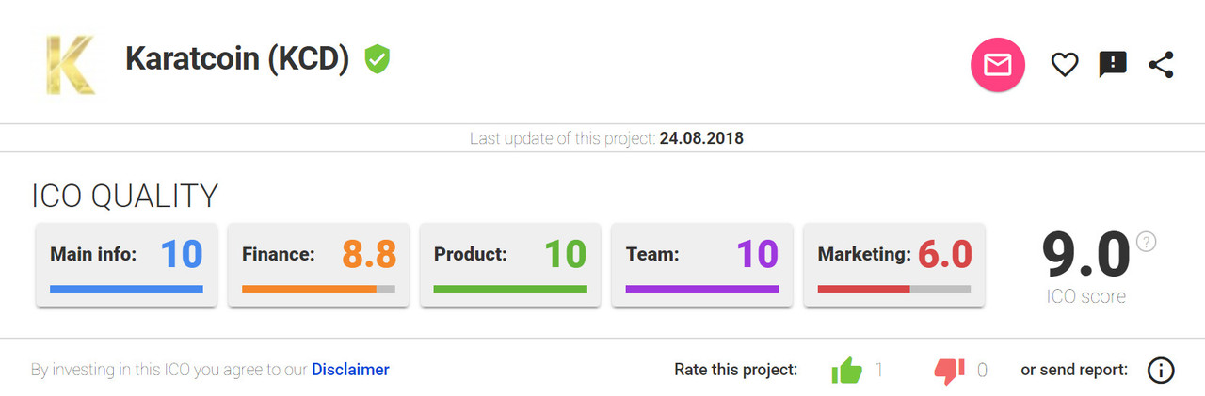The image size is (1205, 396).
Task: Click the send report info circle icon
Action: pyautogui.click(x=1161, y=371)
